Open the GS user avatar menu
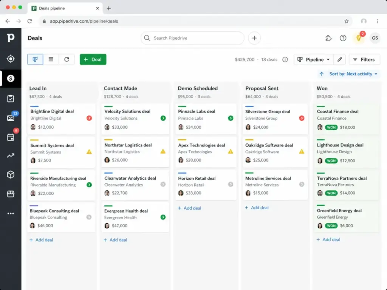 point(375,38)
